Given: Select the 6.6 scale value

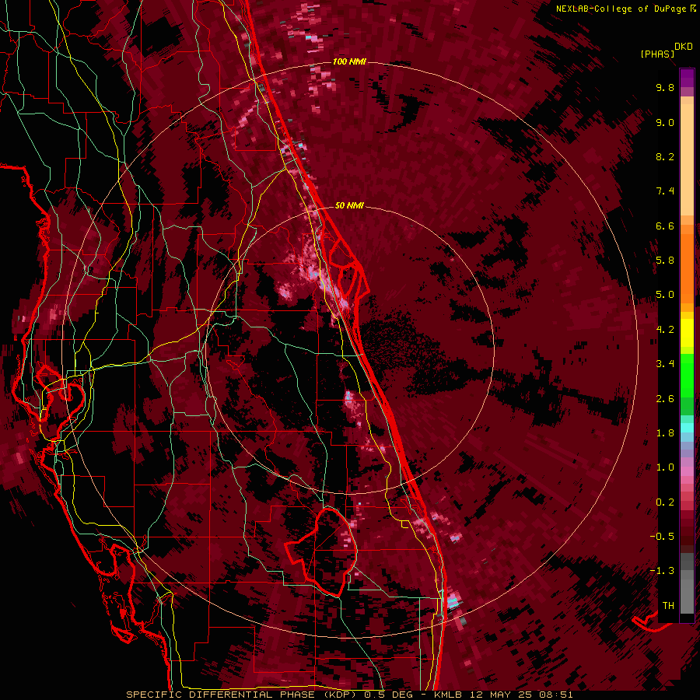Looking at the screenshot, I should [665, 226].
